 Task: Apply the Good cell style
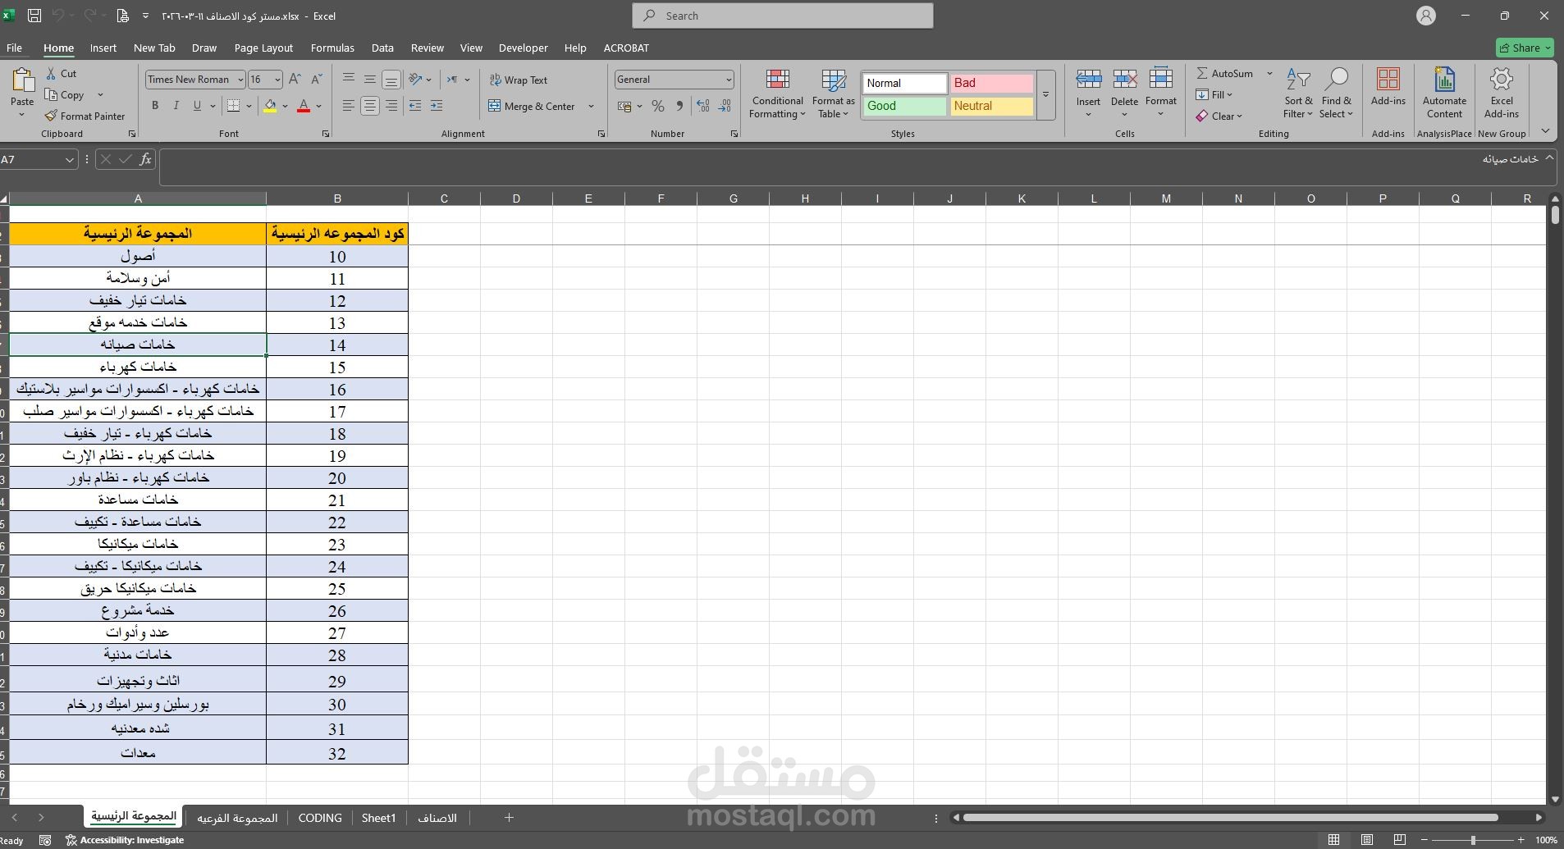(x=905, y=106)
